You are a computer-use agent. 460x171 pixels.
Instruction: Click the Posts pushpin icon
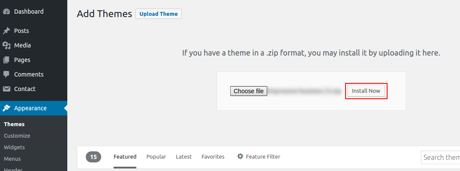[x=6, y=31]
